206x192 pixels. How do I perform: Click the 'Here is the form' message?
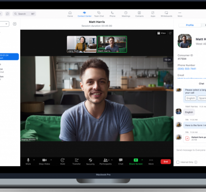tap(195, 125)
